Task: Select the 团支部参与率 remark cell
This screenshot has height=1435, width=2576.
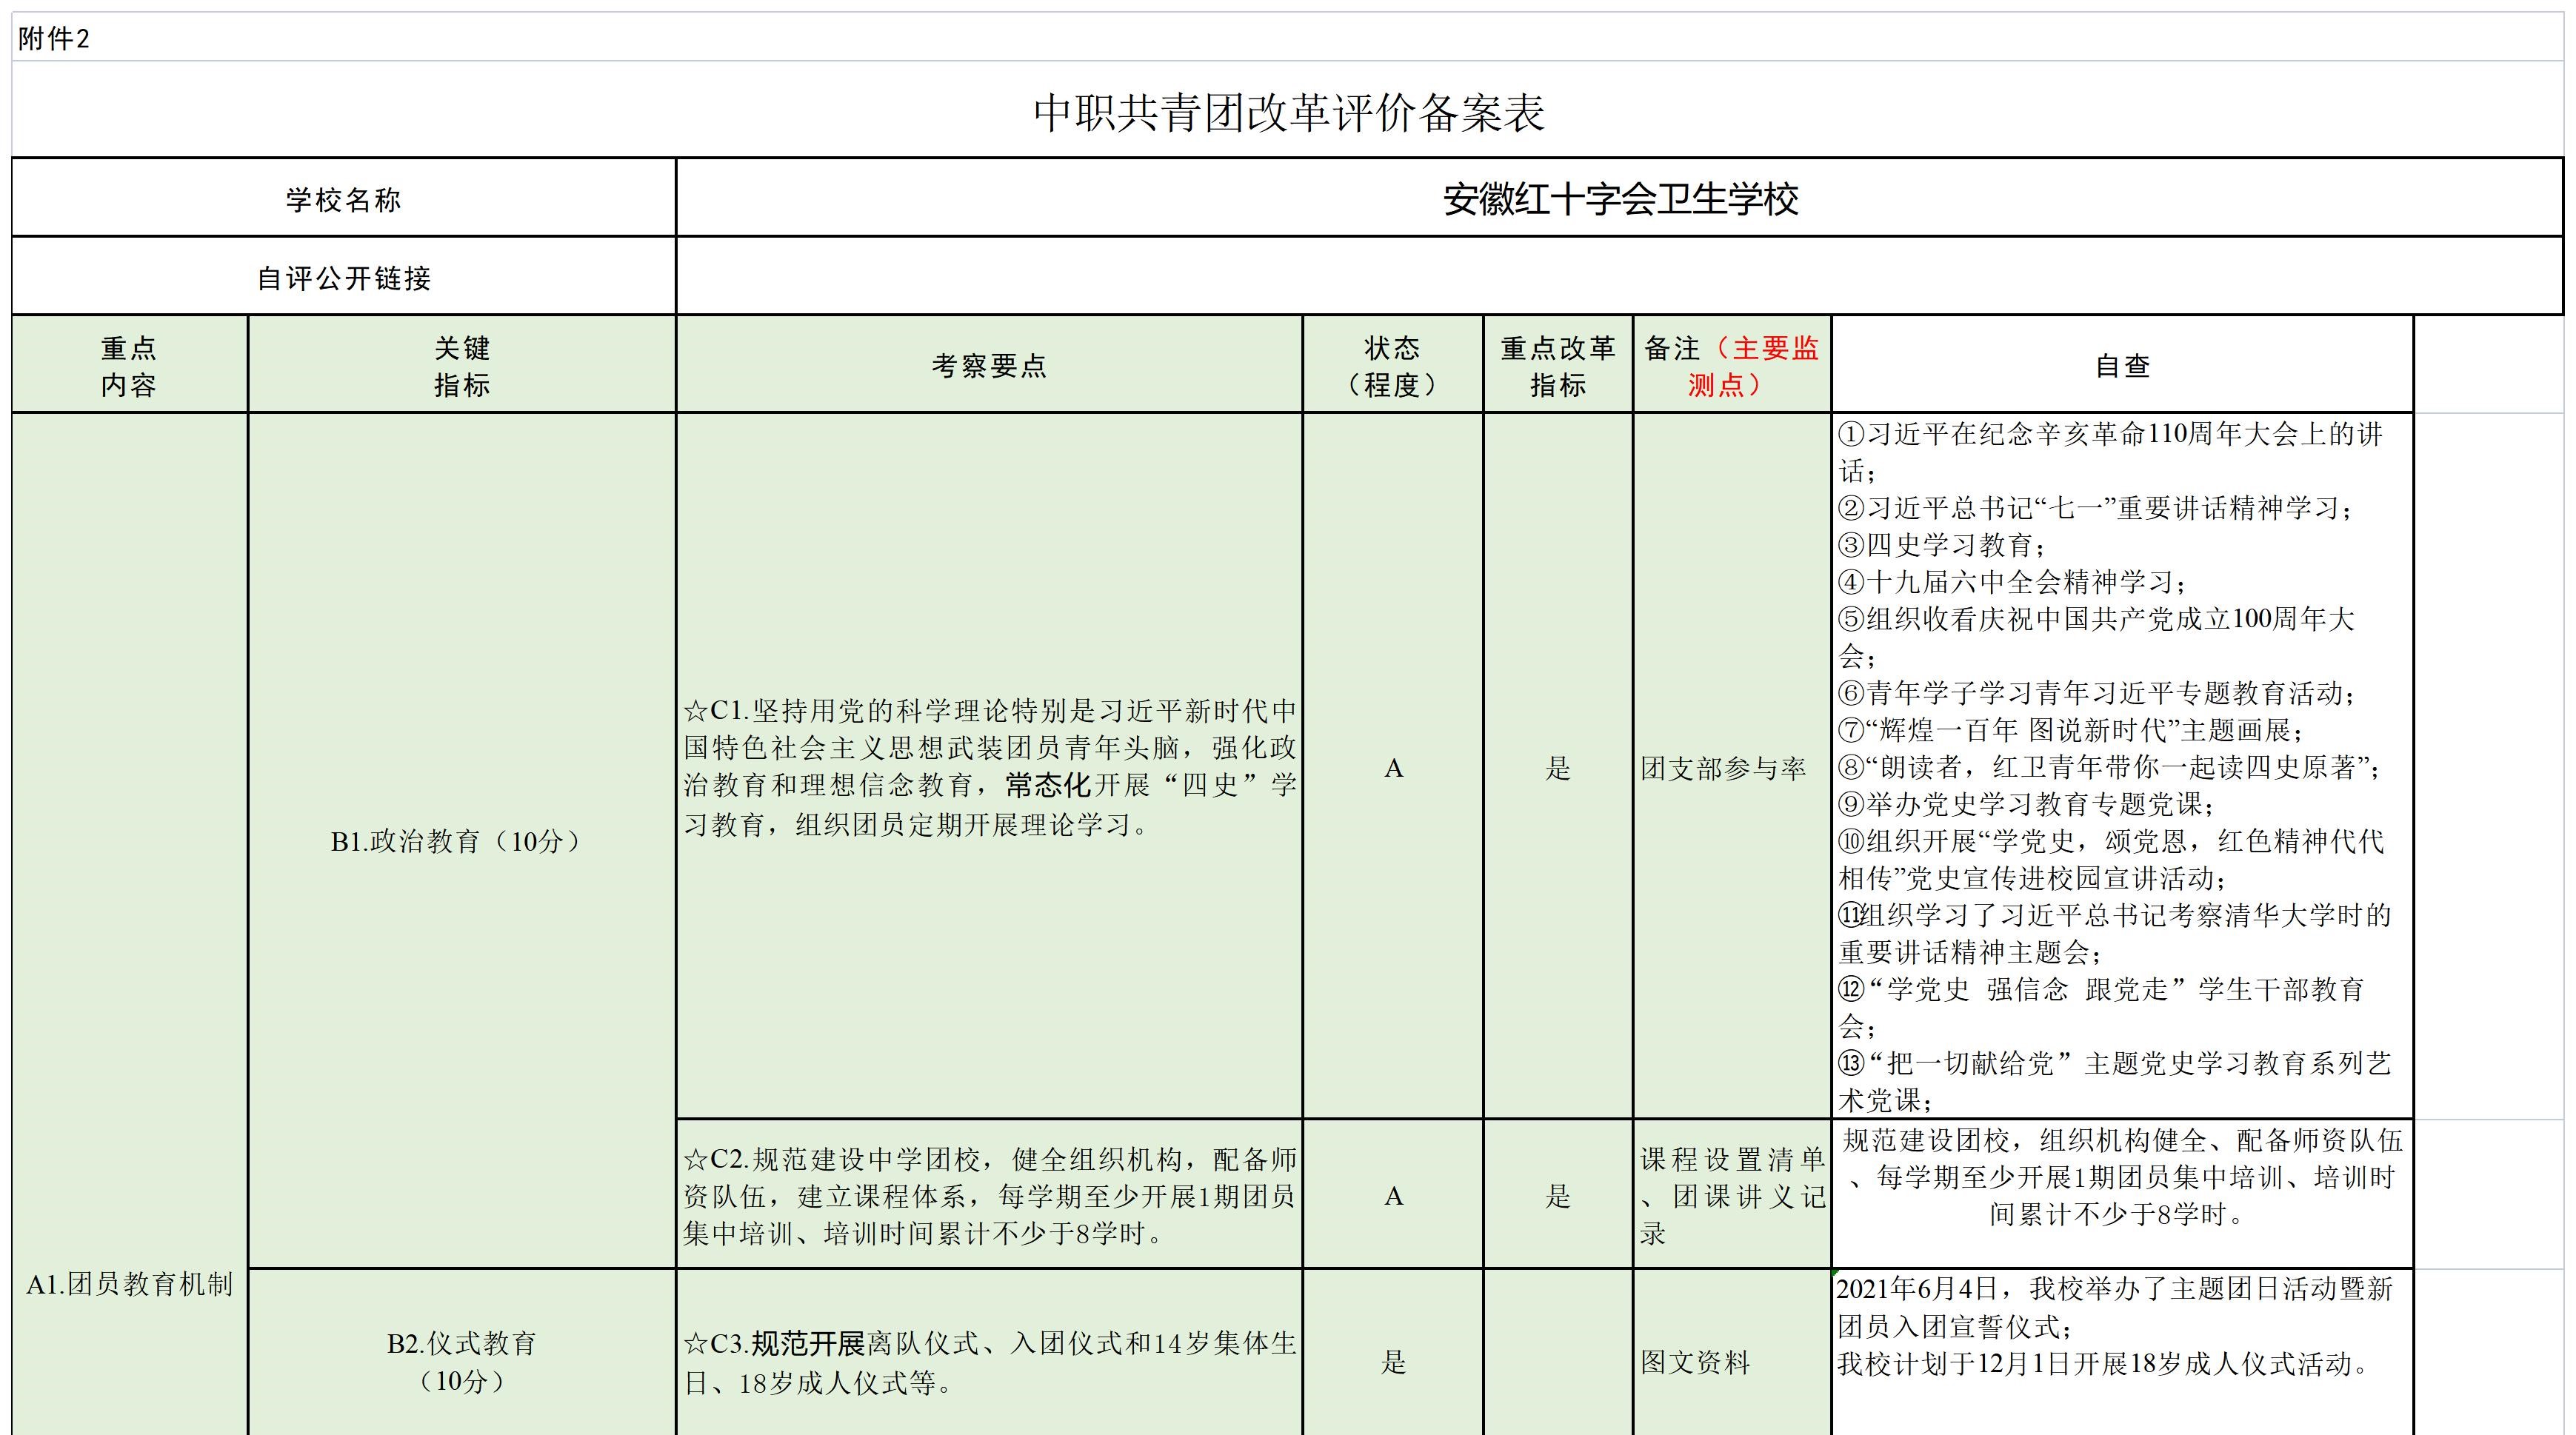Action: (1724, 768)
